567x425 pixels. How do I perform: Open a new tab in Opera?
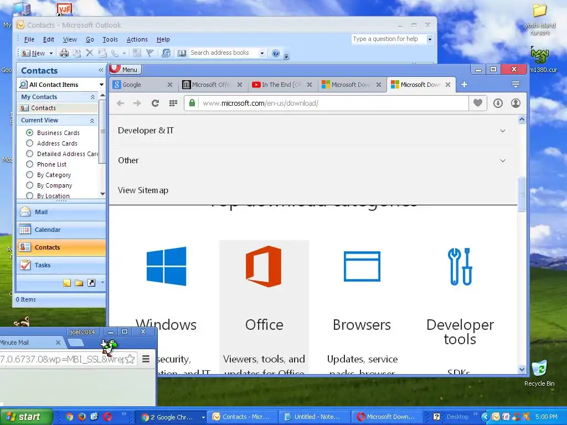pyautogui.click(x=465, y=85)
